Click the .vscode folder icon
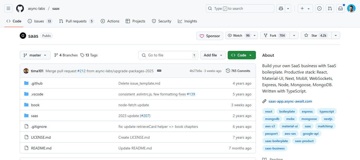This screenshot has height=160, width=360. (26, 94)
